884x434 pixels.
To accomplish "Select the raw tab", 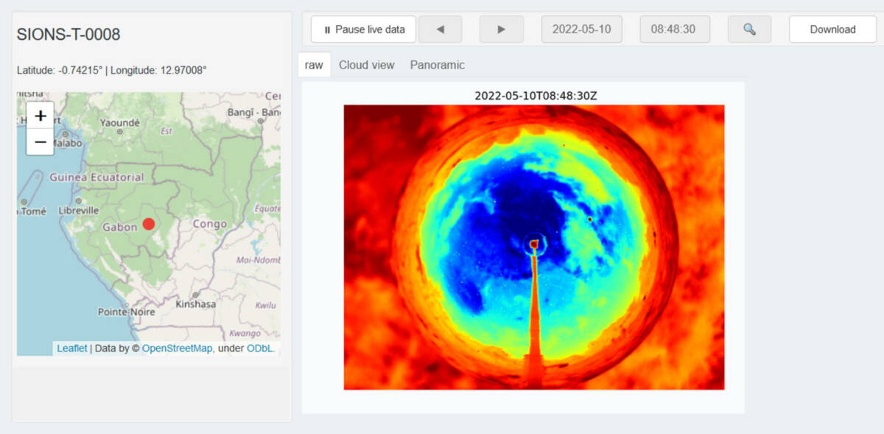I will [314, 65].
